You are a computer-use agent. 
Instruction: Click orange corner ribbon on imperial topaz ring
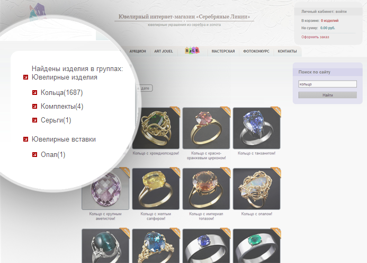coord(226,172)
